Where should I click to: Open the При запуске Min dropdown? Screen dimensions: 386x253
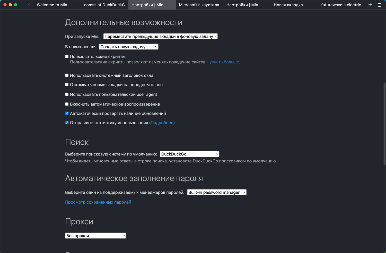pos(160,37)
